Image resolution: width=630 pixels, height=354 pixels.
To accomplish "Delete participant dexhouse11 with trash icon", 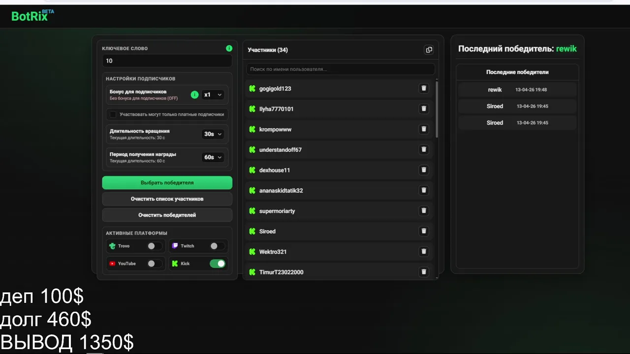I will pyautogui.click(x=423, y=170).
